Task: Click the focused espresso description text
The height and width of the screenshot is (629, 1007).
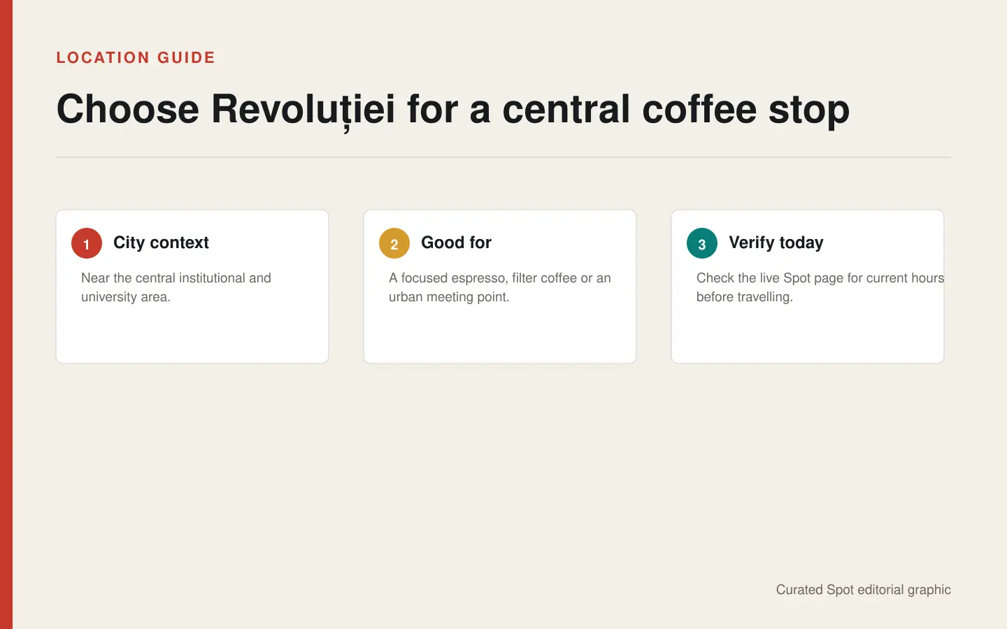Action: 500,287
